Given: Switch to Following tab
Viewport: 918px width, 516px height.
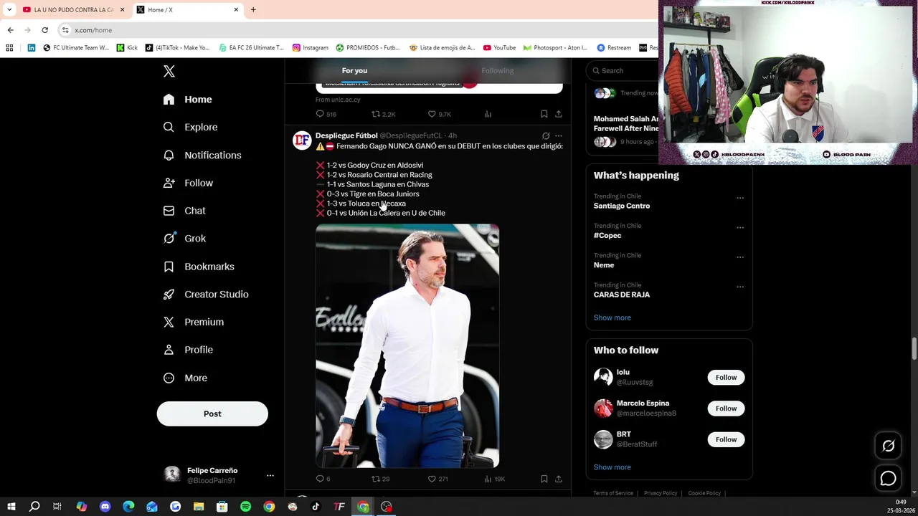Looking at the screenshot, I should [497, 70].
